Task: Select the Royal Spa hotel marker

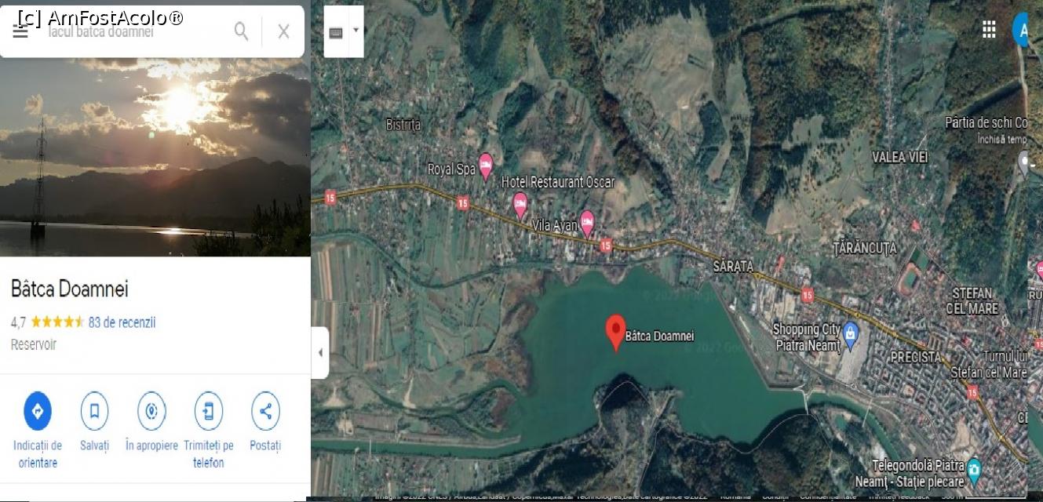Action: (x=486, y=166)
